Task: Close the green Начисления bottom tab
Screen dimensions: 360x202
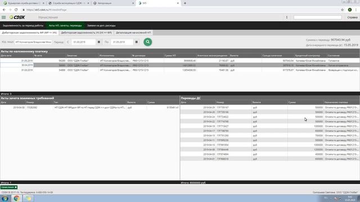Action: pos(16,187)
